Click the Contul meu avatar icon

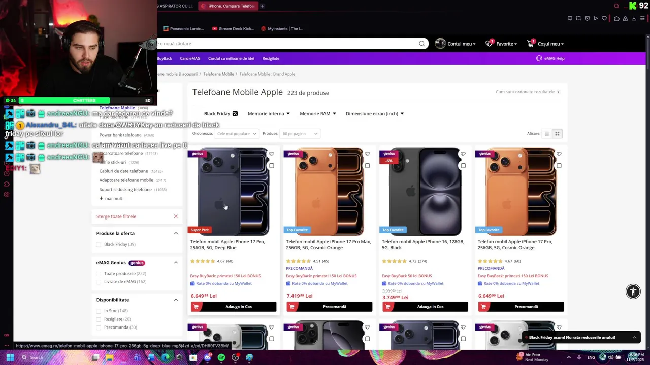coord(440,44)
